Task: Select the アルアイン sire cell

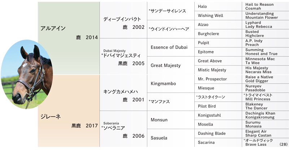Action: coord(69,38)
